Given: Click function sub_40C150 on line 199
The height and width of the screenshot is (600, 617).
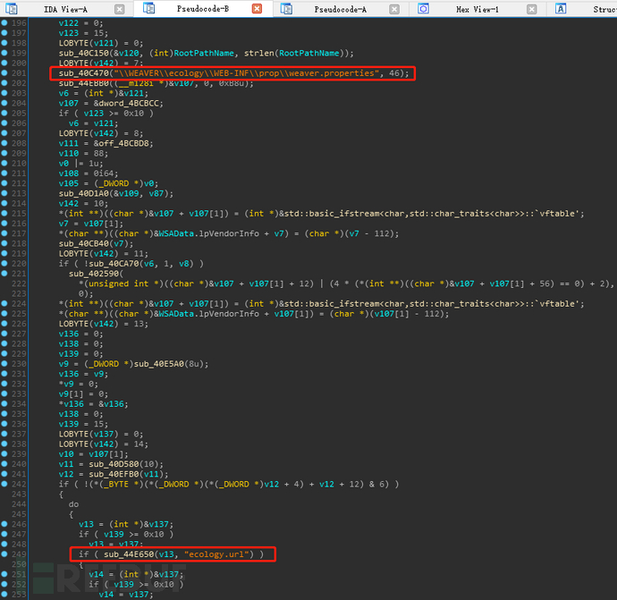Looking at the screenshot, I should pos(84,53).
